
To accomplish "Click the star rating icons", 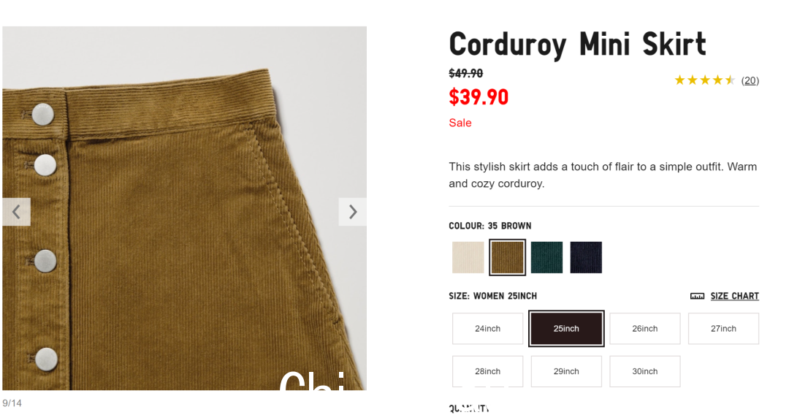I will coord(704,80).
